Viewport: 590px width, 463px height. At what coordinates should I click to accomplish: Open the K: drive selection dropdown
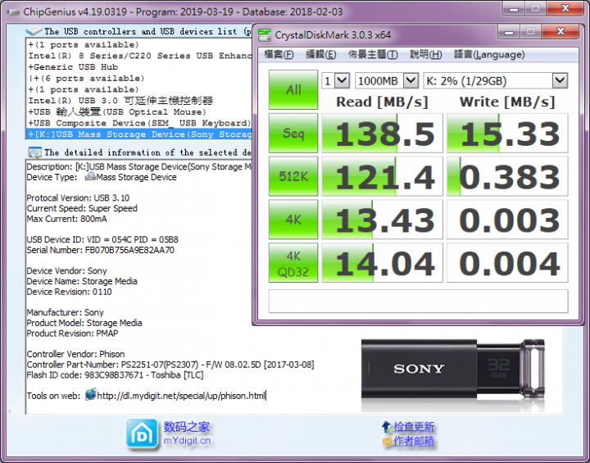(x=496, y=80)
